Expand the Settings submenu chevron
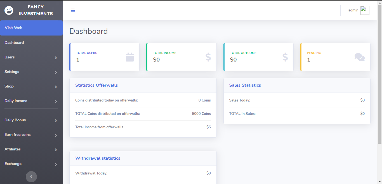382x184 pixels. point(56,72)
